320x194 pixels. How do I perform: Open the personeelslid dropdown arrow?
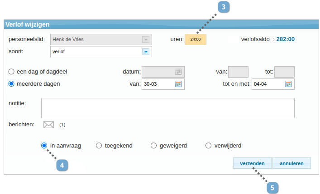146,39
